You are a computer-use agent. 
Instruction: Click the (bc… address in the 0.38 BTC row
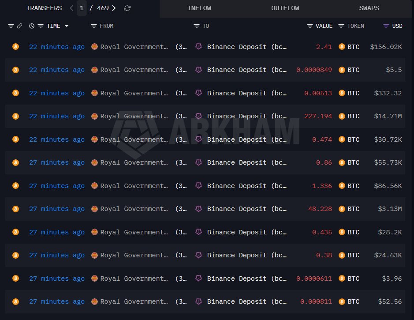279,255
